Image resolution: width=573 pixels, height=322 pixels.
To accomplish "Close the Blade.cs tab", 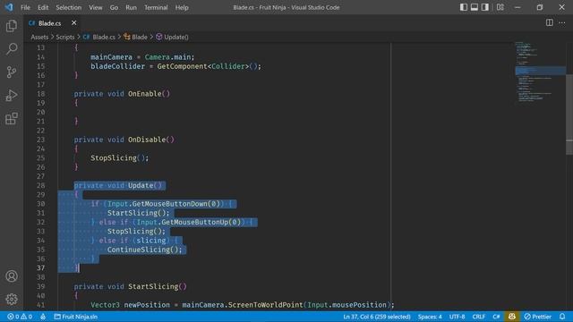I will [x=73, y=22].
